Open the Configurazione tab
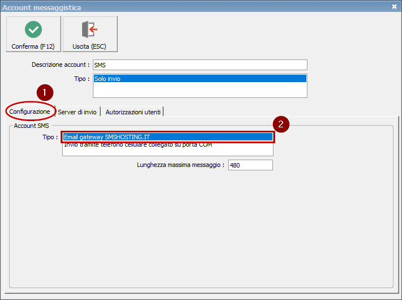This screenshot has height=300, width=402. (x=30, y=112)
